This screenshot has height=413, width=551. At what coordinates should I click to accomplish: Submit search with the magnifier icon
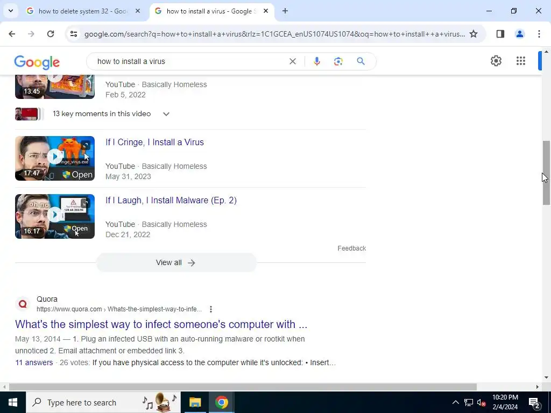pos(361,61)
